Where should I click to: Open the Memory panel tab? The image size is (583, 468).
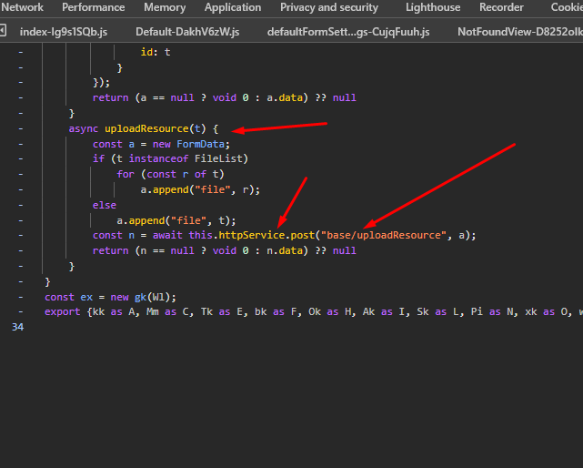(x=165, y=7)
